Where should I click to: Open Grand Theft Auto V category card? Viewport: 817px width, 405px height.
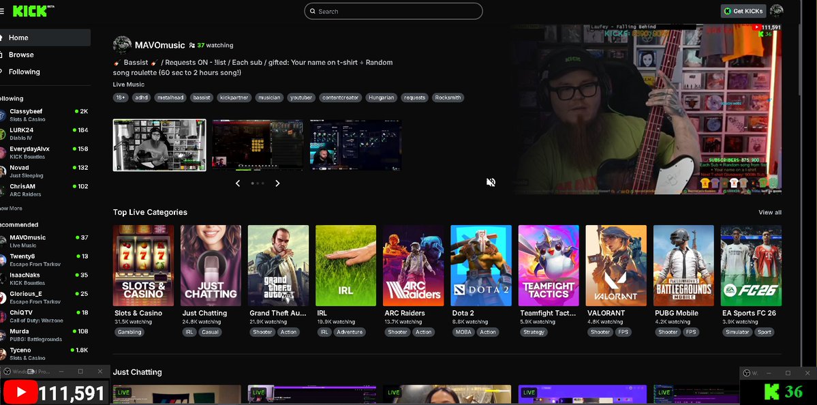pos(278,265)
